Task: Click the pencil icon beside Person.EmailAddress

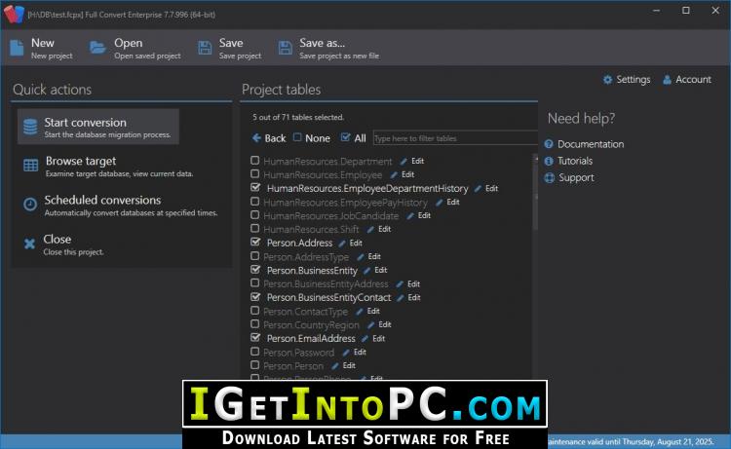Action: coord(365,339)
